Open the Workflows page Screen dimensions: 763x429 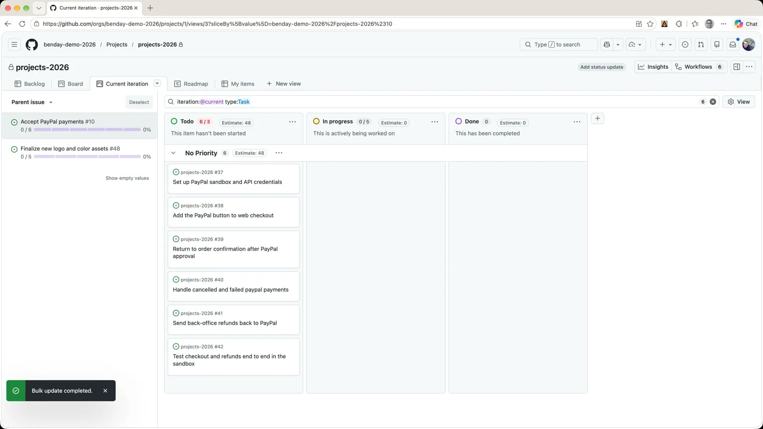coord(699,67)
